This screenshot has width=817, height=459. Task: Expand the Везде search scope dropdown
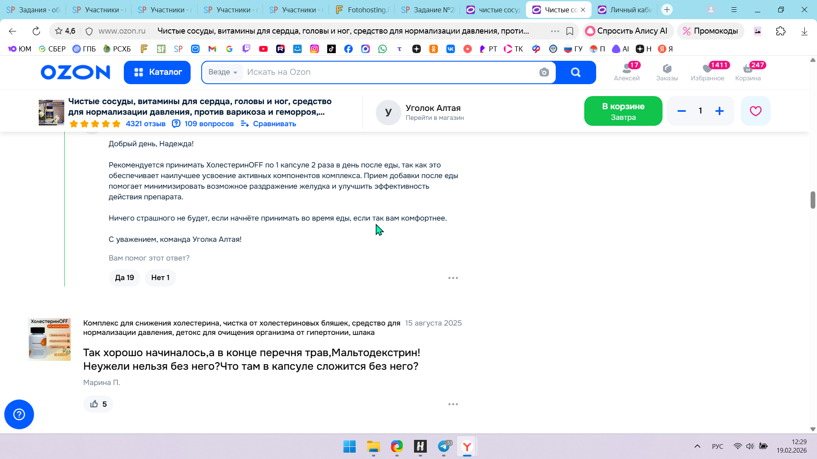point(223,72)
